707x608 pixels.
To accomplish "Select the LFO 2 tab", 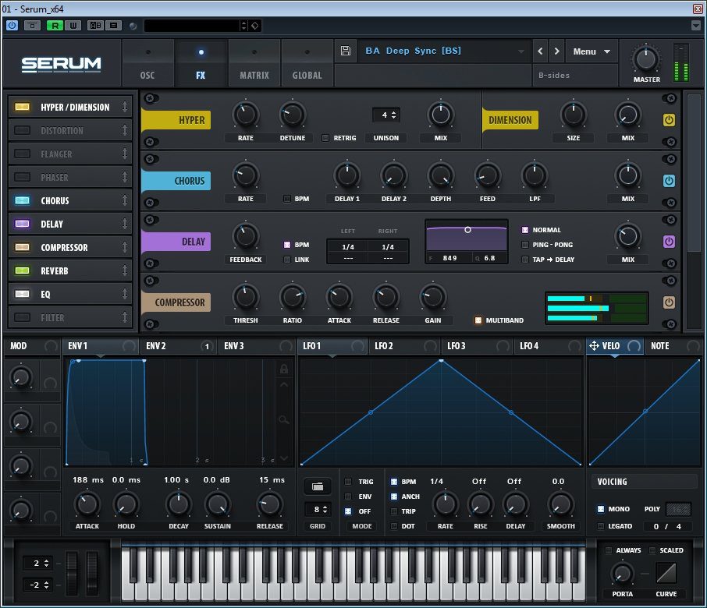I will (x=404, y=346).
